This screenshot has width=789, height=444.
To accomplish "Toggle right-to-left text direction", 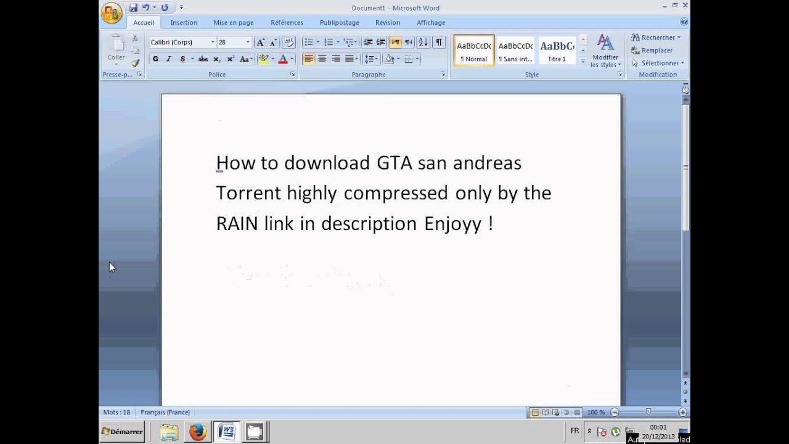I will pyautogui.click(x=408, y=42).
